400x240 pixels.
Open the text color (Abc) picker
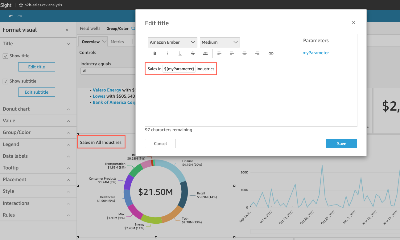point(205,53)
